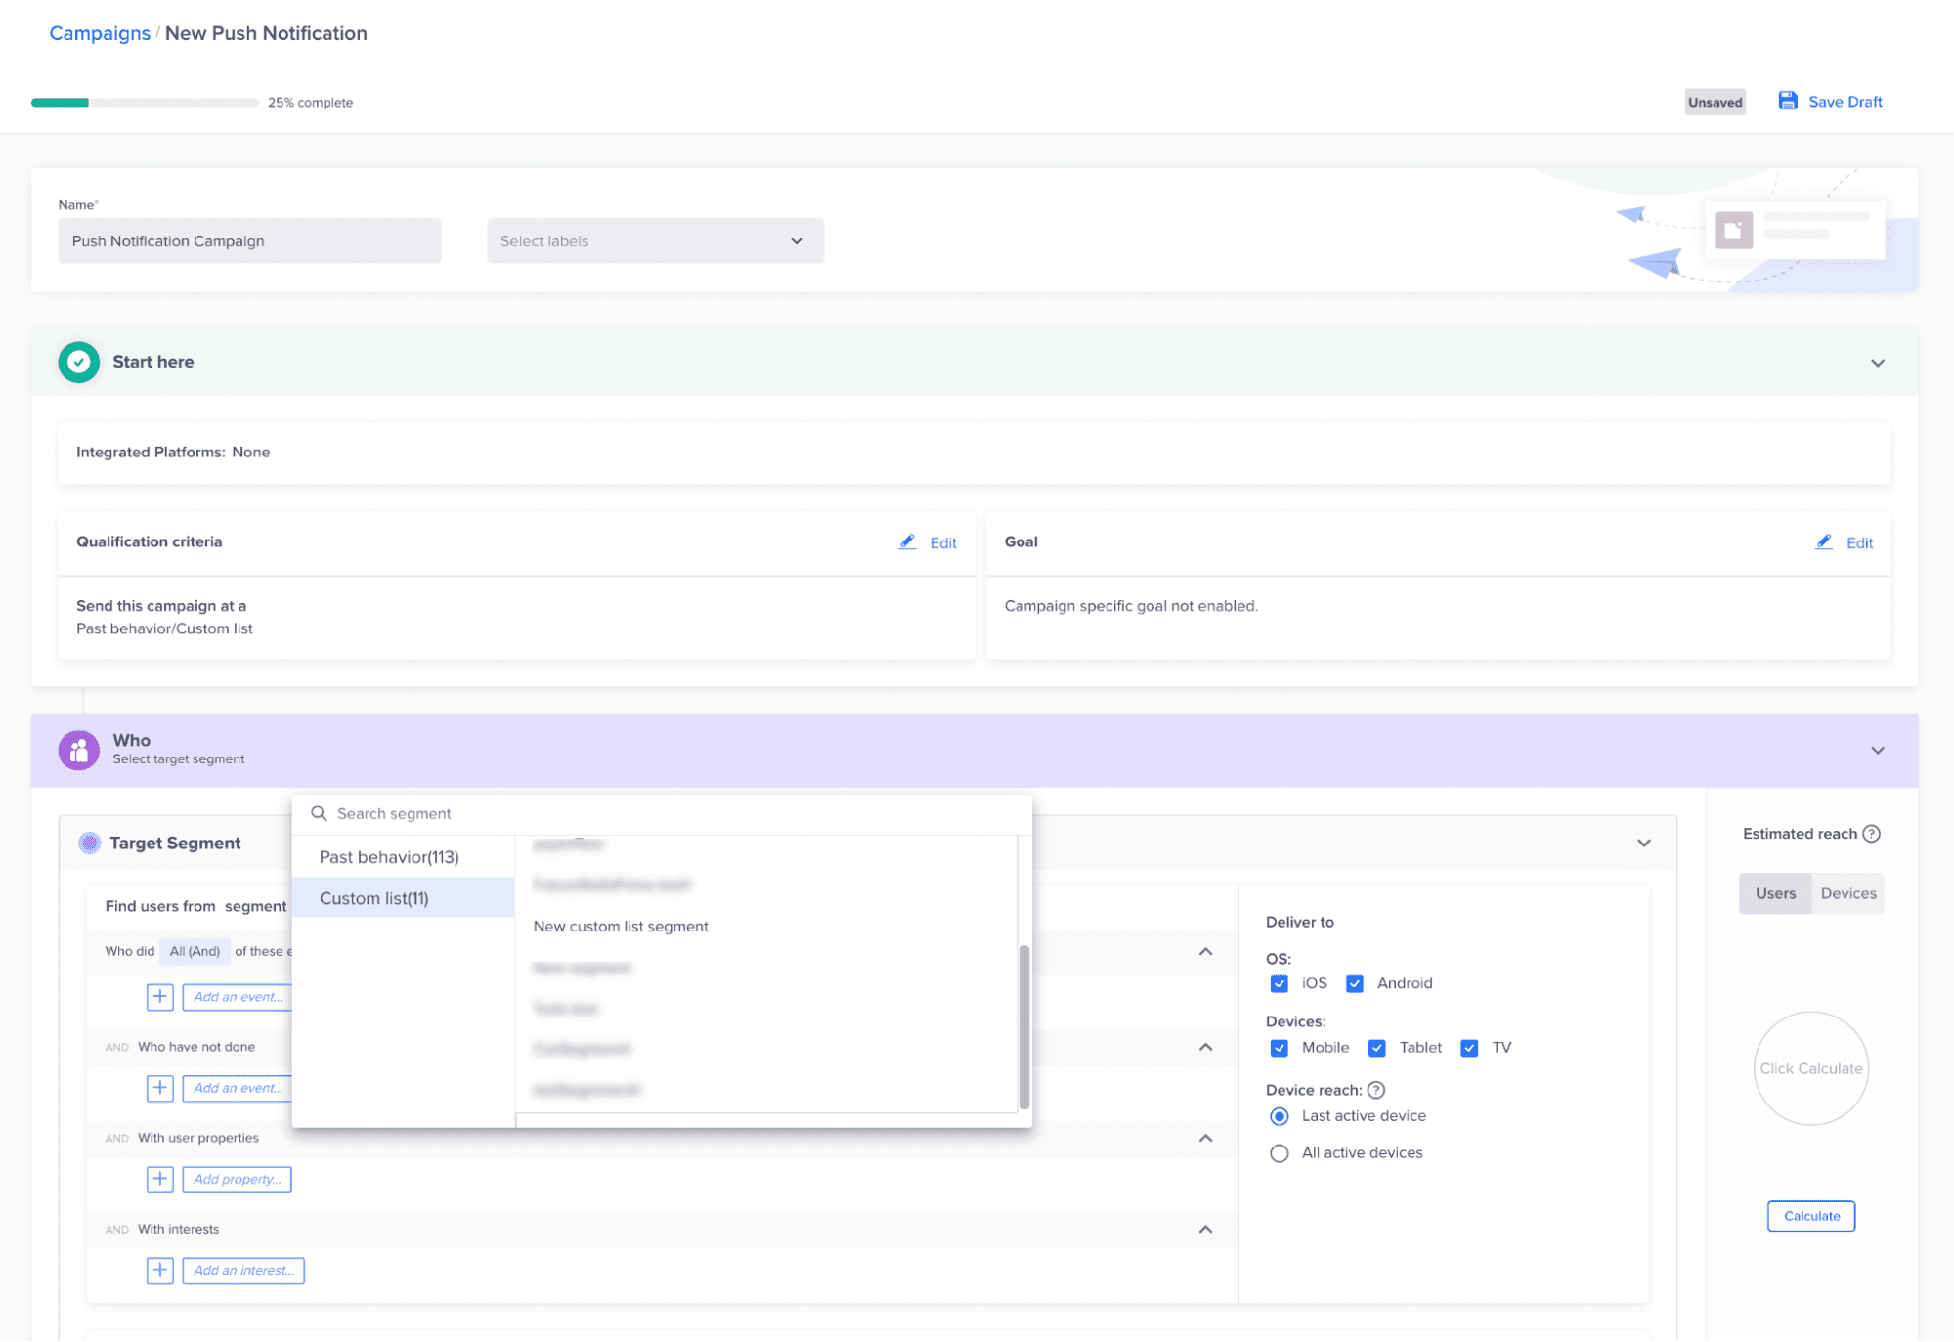Switch to the Devices tab
Screen dimensions: 1954x1342
[x=1846, y=892]
